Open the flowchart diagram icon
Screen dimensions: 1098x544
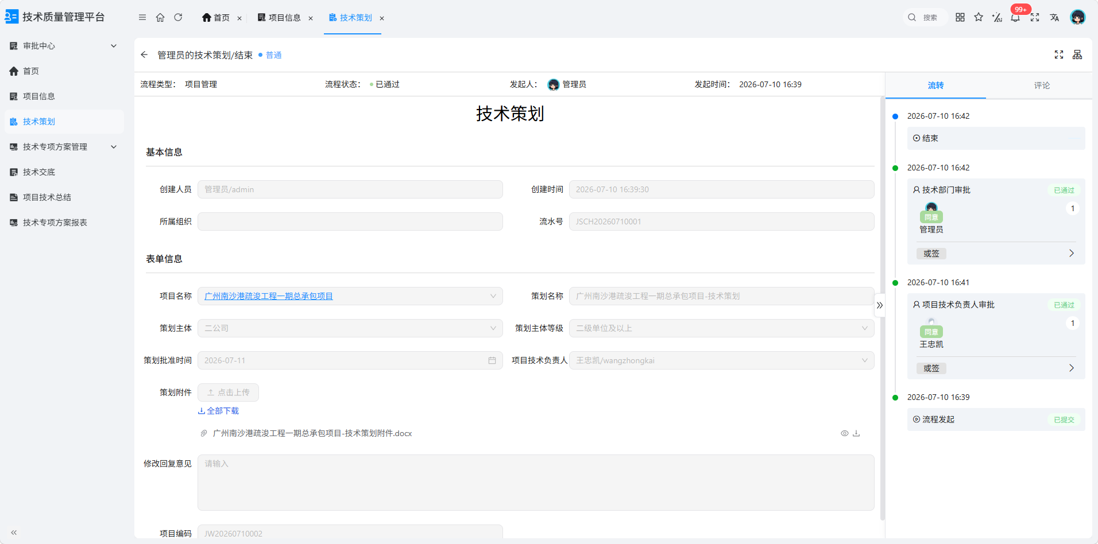coord(1077,55)
